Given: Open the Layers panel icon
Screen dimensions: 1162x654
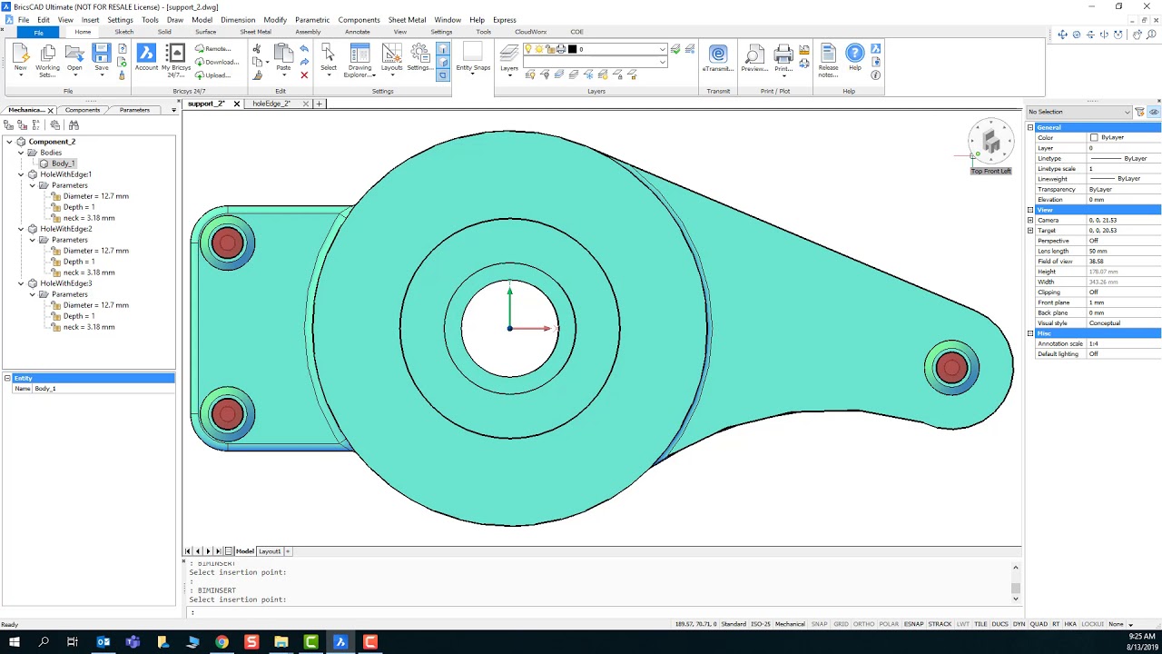Looking at the screenshot, I should click(x=509, y=54).
